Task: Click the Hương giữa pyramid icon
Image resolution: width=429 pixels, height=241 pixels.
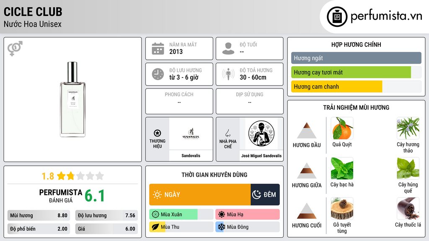Action: 307,171
